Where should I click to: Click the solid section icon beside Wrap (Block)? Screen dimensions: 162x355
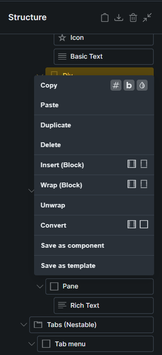(x=132, y=184)
